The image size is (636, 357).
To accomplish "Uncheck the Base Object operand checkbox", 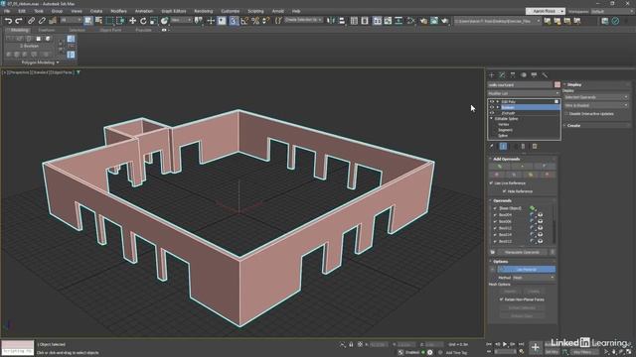I will (495, 208).
